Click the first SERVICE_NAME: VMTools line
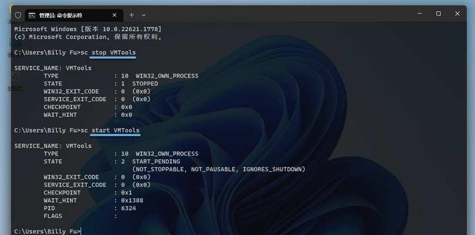 (x=53, y=68)
